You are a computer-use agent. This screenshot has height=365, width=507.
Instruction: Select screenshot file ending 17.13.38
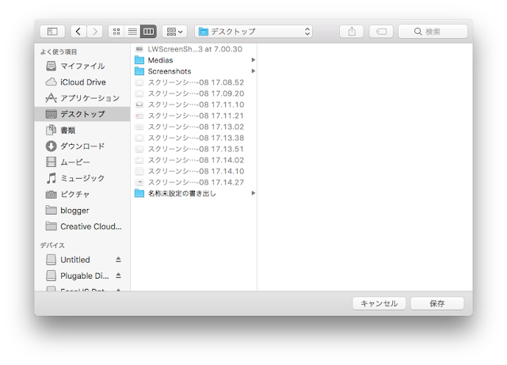[194, 138]
